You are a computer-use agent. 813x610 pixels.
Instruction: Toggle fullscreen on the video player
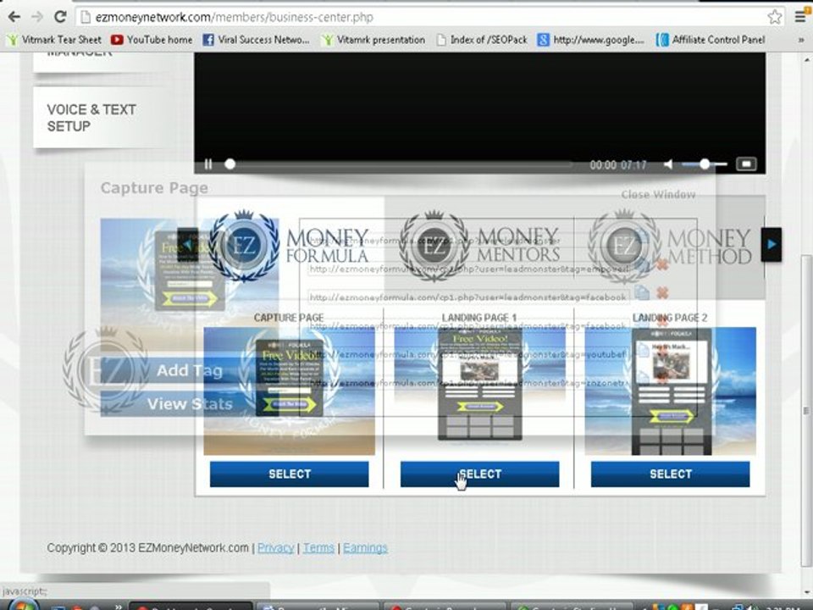(746, 164)
